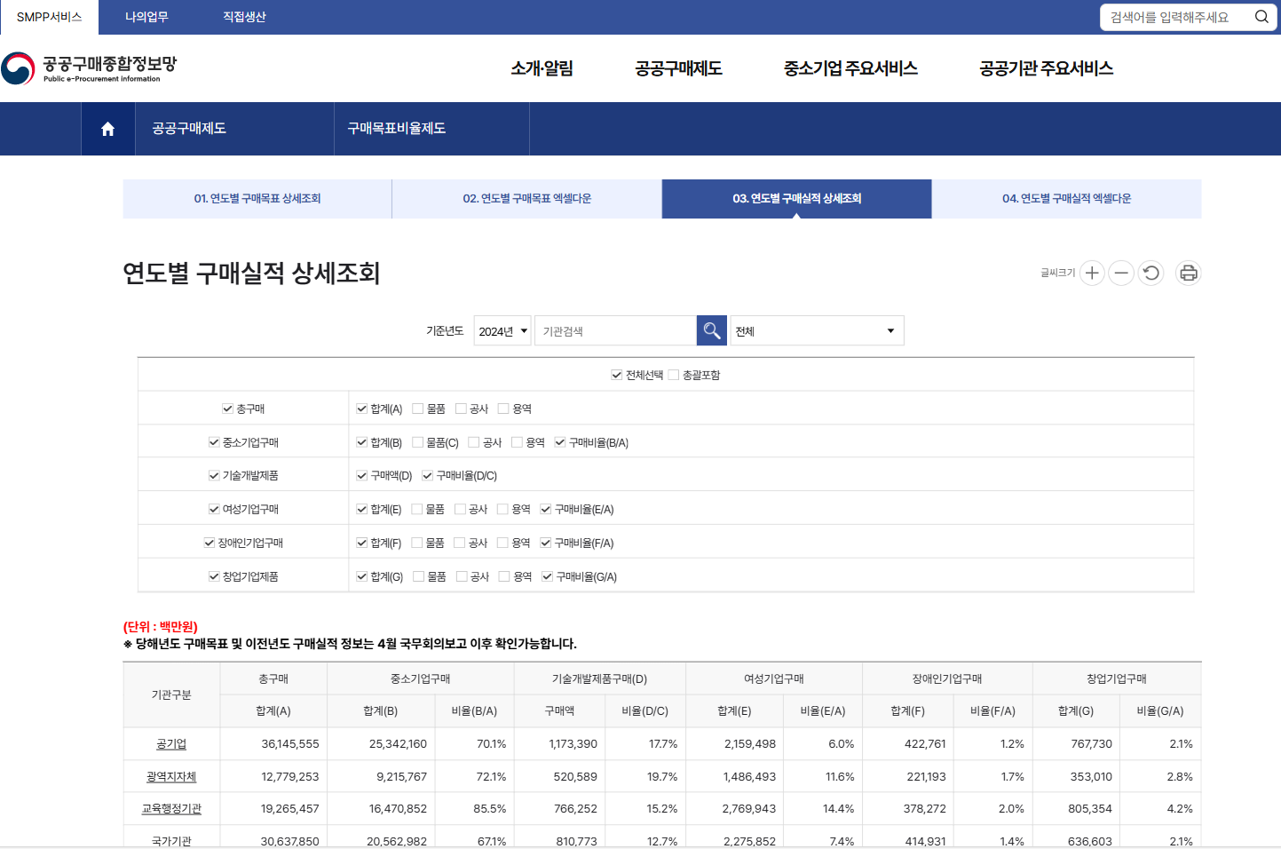This screenshot has width=1281, height=849.
Task: Open the 공공구매제도 main menu
Action: (679, 68)
